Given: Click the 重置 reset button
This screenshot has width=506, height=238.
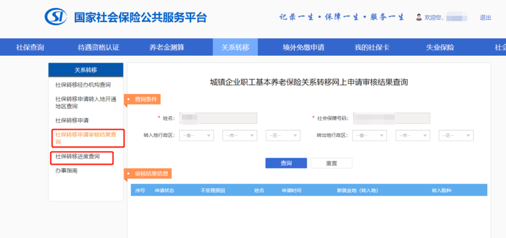Looking at the screenshot, I should point(331,163).
